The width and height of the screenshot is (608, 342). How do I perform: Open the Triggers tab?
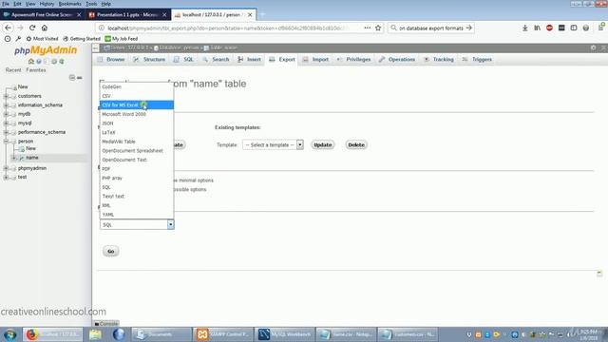pos(477,59)
